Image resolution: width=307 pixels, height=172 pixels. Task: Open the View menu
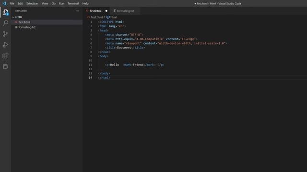tap(45, 3)
